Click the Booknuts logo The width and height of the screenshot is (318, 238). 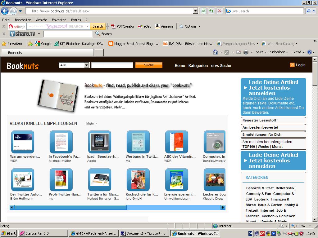click(x=22, y=66)
